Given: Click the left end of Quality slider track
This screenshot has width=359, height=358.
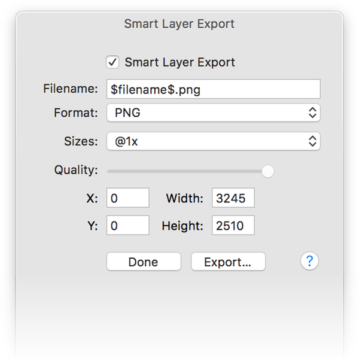Looking at the screenshot, I should pyautogui.click(x=109, y=171).
